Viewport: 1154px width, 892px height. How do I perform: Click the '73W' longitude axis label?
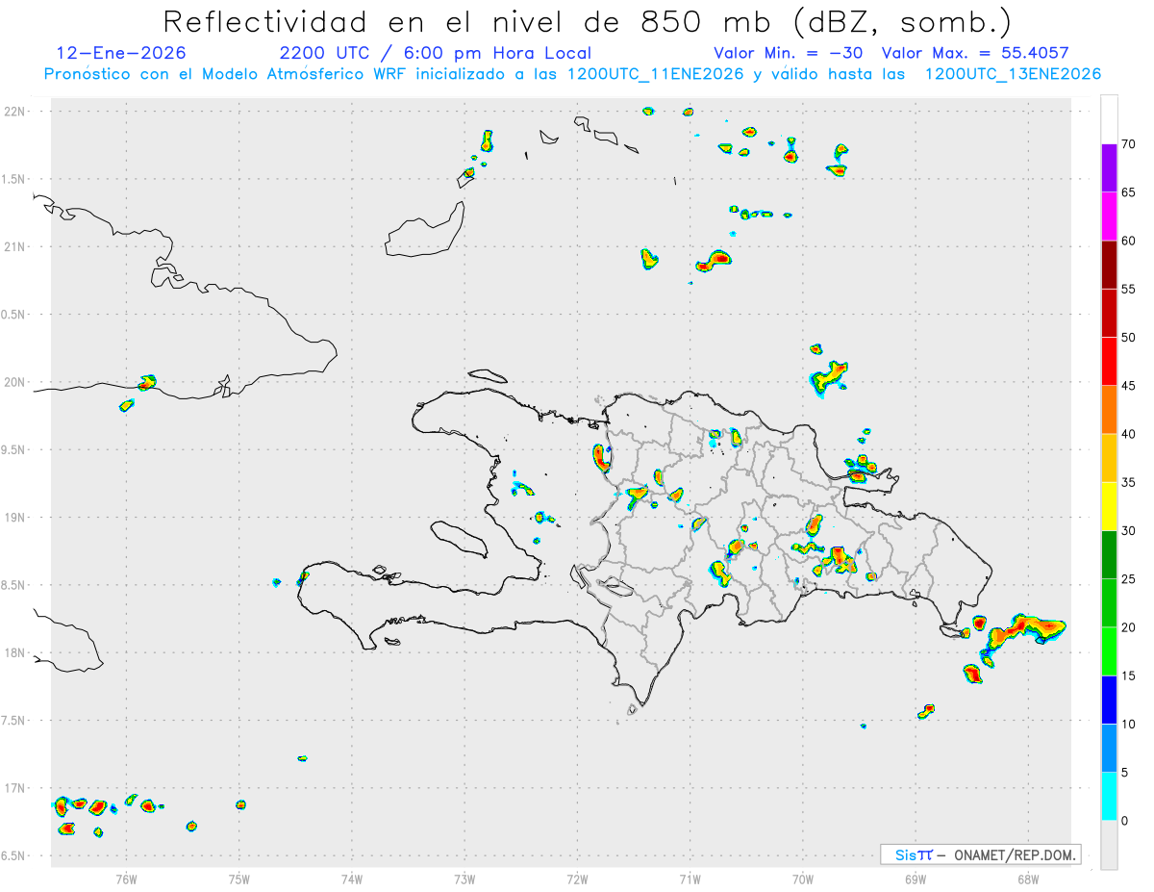point(464,879)
